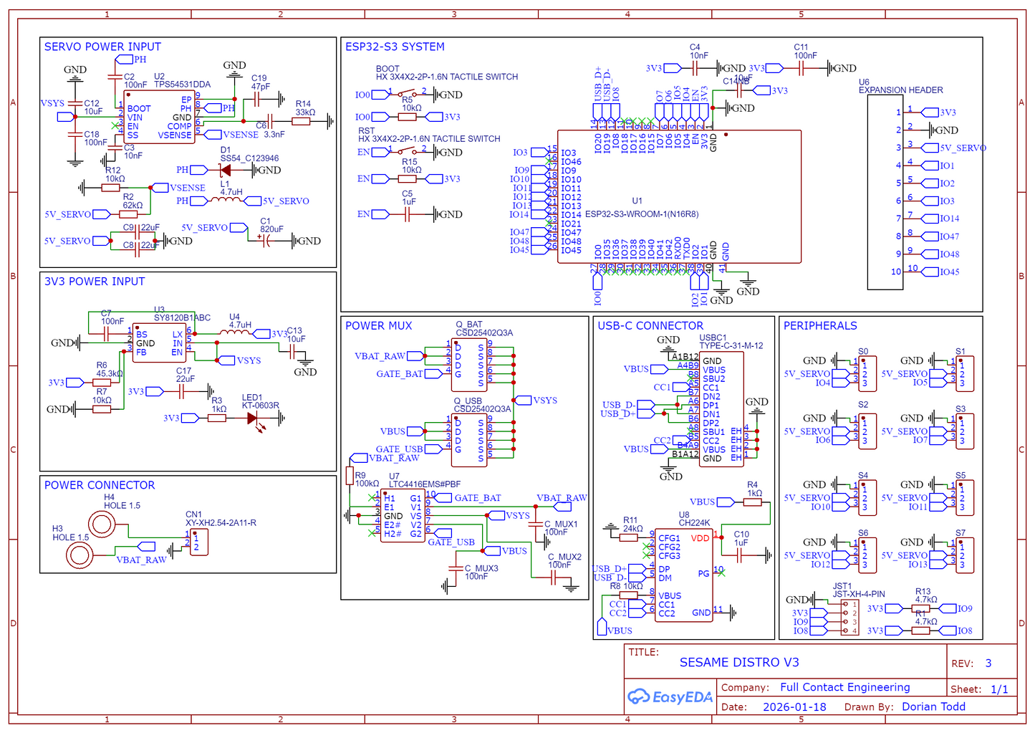Click the LED1 KT-0603R LED symbol

pyautogui.click(x=254, y=418)
